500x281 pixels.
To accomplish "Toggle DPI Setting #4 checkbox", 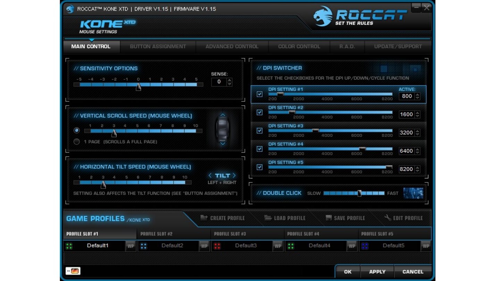I will point(259,149).
